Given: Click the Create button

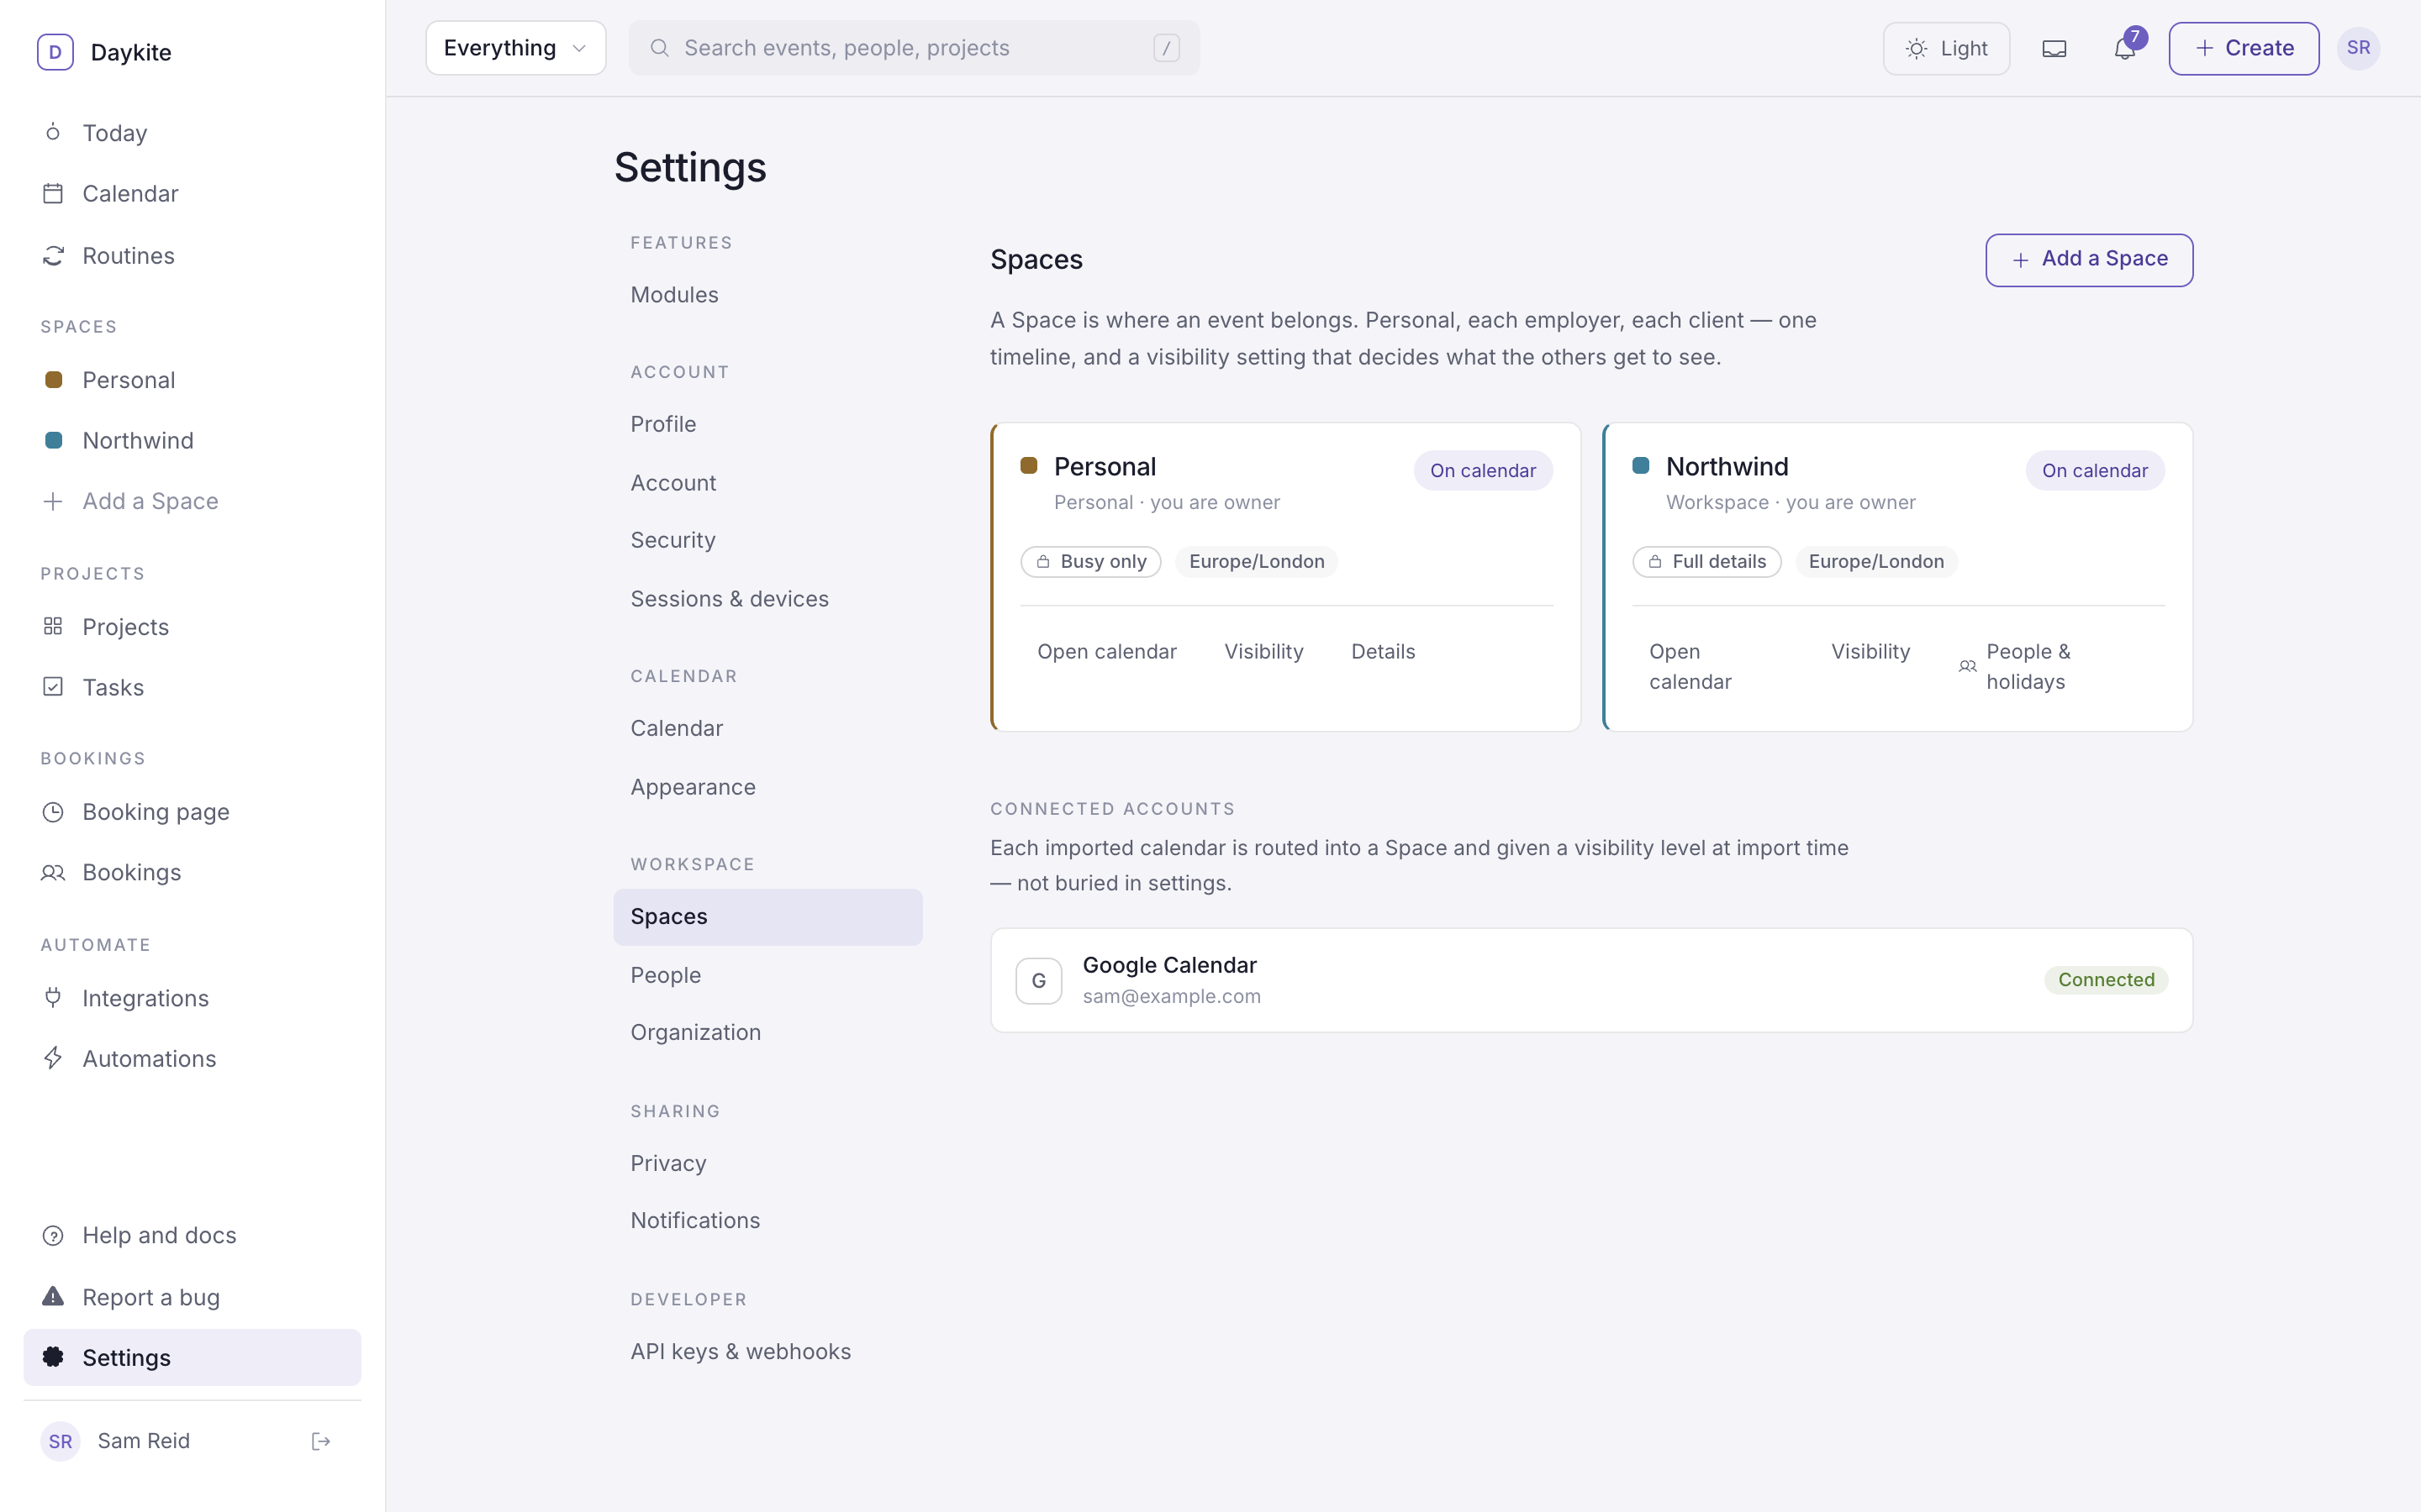Looking at the screenshot, I should 2244,48.
